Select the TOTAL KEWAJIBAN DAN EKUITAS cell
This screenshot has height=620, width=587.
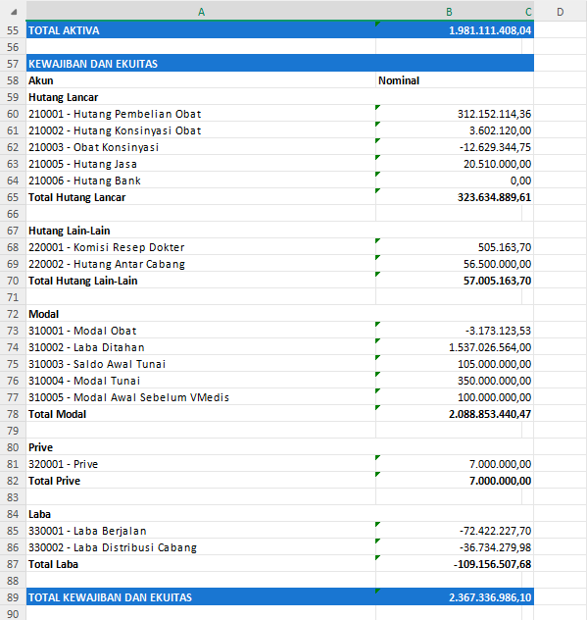(x=201, y=597)
